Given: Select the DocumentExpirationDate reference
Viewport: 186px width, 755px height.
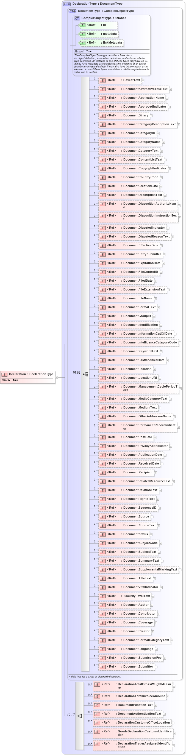Looking at the screenshot, I should tap(130, 263).
